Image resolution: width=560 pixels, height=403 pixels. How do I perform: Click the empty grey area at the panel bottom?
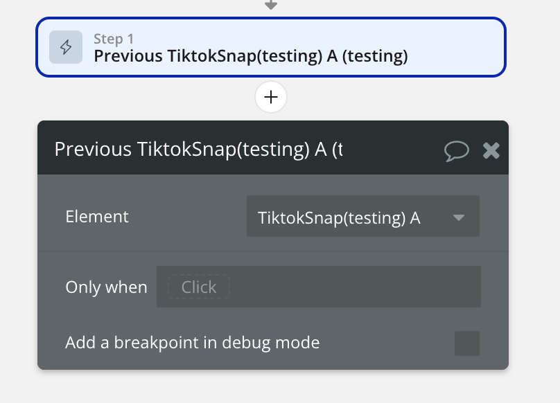273,363
